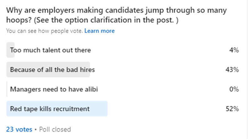Screen dimensions: 249x139
Task: Click "You can see how people vote" note
Action: (x=44, y=31)
